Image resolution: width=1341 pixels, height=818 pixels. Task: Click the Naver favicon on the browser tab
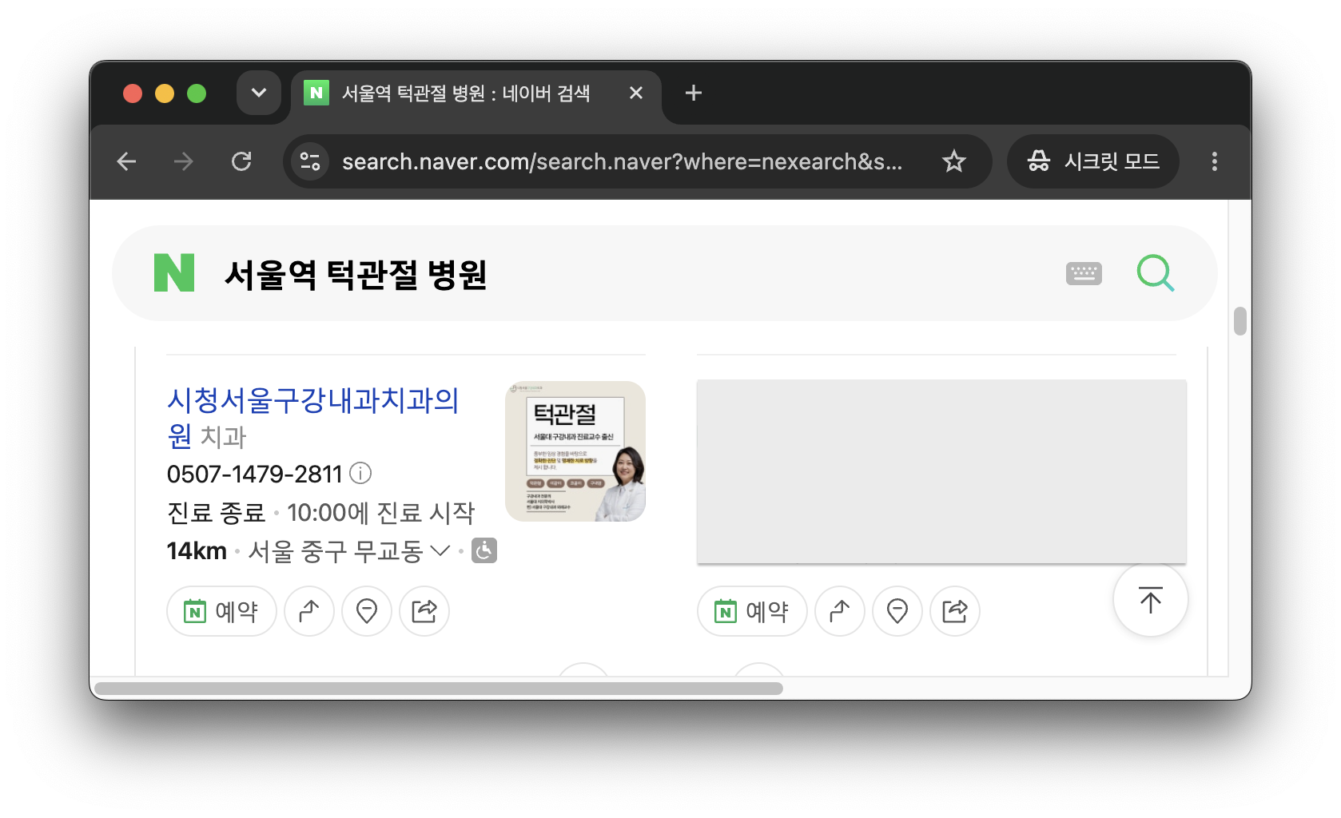tap(316, 93)
